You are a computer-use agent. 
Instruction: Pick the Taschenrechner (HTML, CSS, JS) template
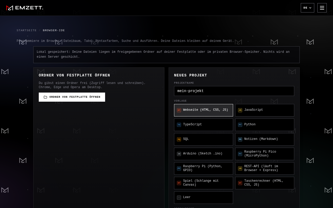[265, 183]
